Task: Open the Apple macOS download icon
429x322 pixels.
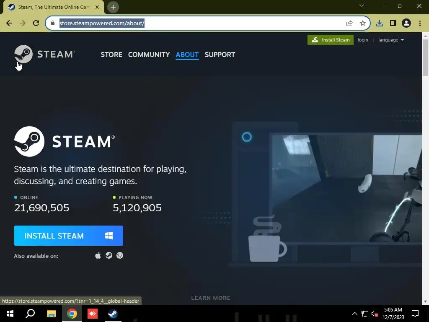Action: pos(98,255)
